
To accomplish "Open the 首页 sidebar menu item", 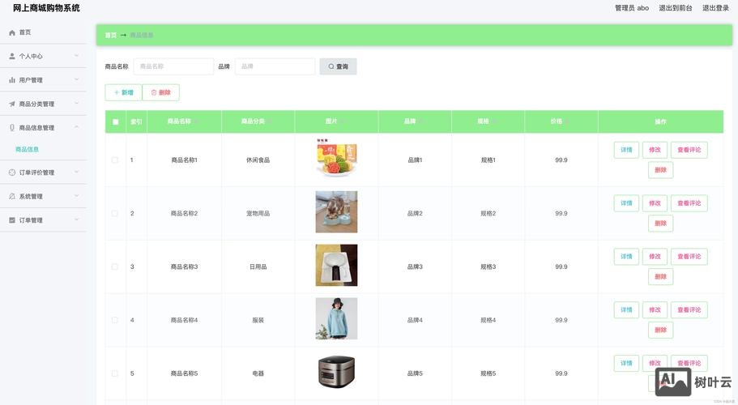I will click(43, 32).
